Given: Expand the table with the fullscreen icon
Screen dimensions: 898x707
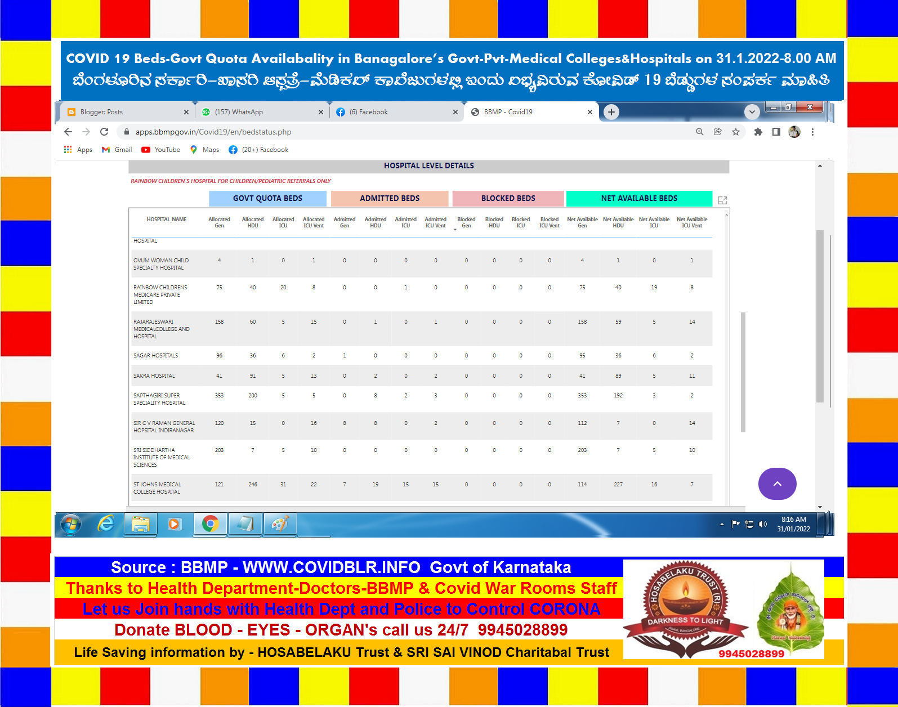Looking at the screenshot, I should coord(723,200).
